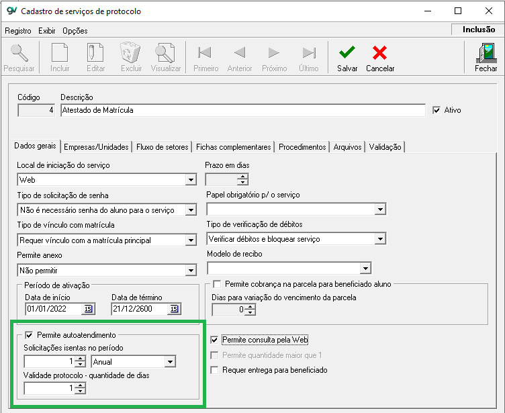Increase Prazo em dias value
Image resolution: width=505 pixels, height=413 pixels.
pyautogui.click(x=243, y=177)
